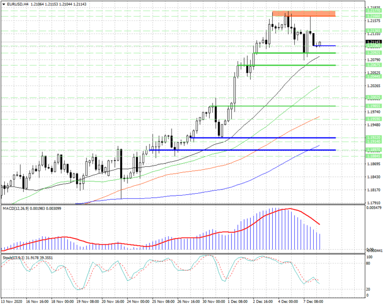Image resolution: width=383 pixels, height=306 pixels.
Task: Click the green 1.20675 price level tag
Action: (374, 65)
